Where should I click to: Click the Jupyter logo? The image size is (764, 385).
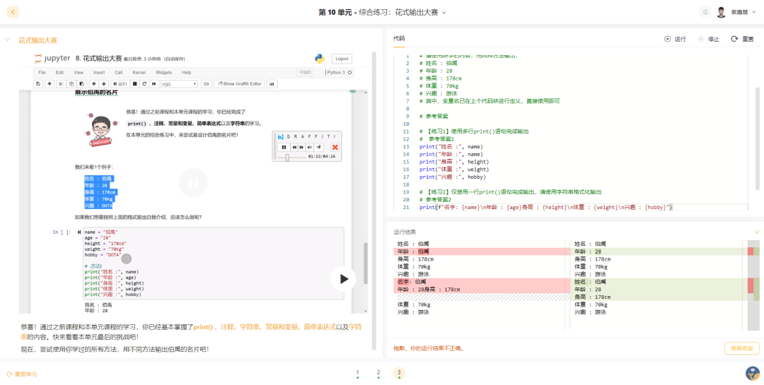pyautogui.click(x=52, y=59)
